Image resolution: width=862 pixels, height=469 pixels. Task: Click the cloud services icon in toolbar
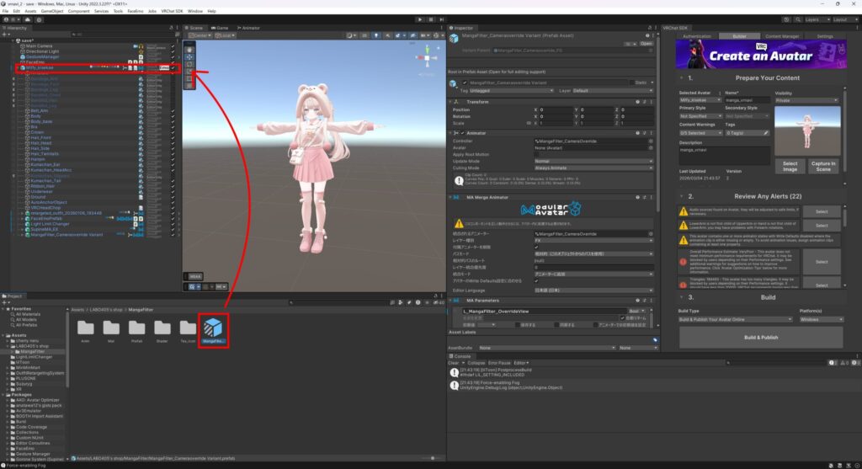pyautogui.click(x=27, y=19)
